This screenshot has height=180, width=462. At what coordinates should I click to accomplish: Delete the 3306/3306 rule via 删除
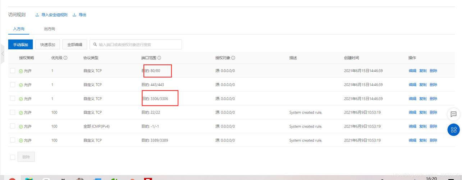433,99
